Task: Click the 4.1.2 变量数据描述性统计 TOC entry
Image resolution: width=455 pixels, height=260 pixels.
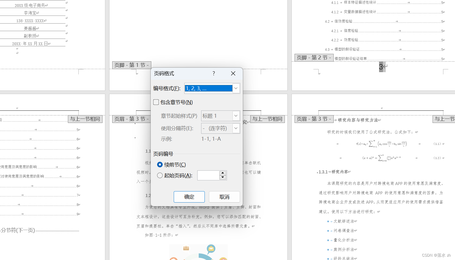Action: tap(388, 12)
